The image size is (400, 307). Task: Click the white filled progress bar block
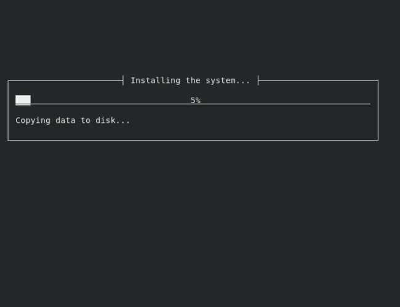[x=23, y=100]
